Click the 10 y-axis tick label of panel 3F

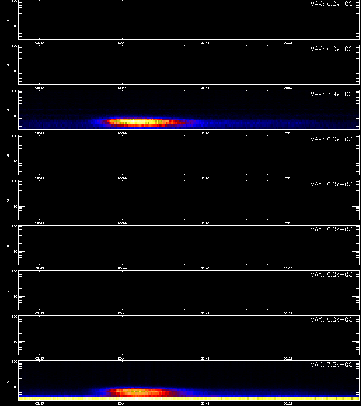point(15,116)
